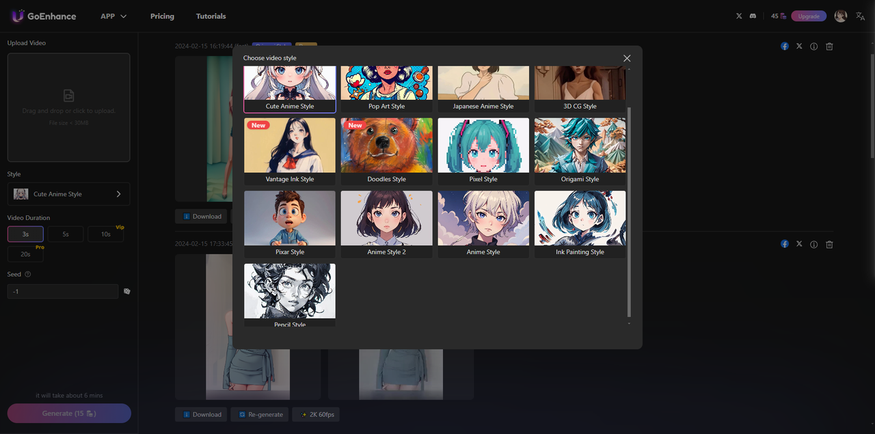Go to the Tutorials page
The height and width of the screenshot is (434, 875).
point(211,16)
